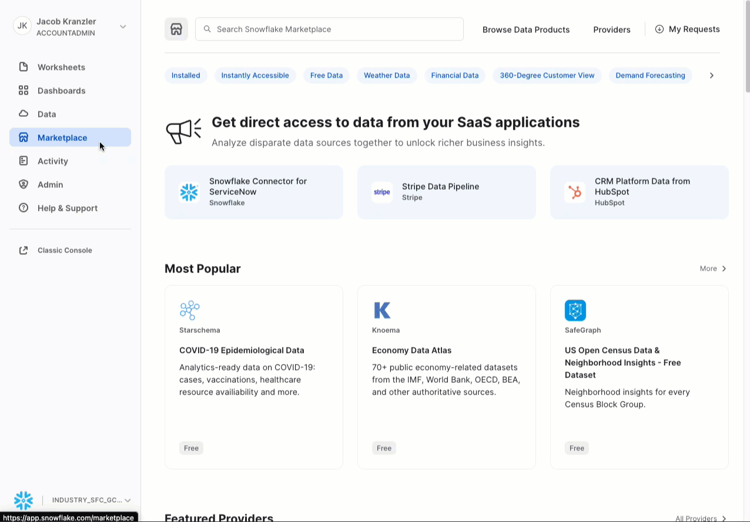
Task: Select the Dashboards sidebar icon
Action: [x=24, y=90]
